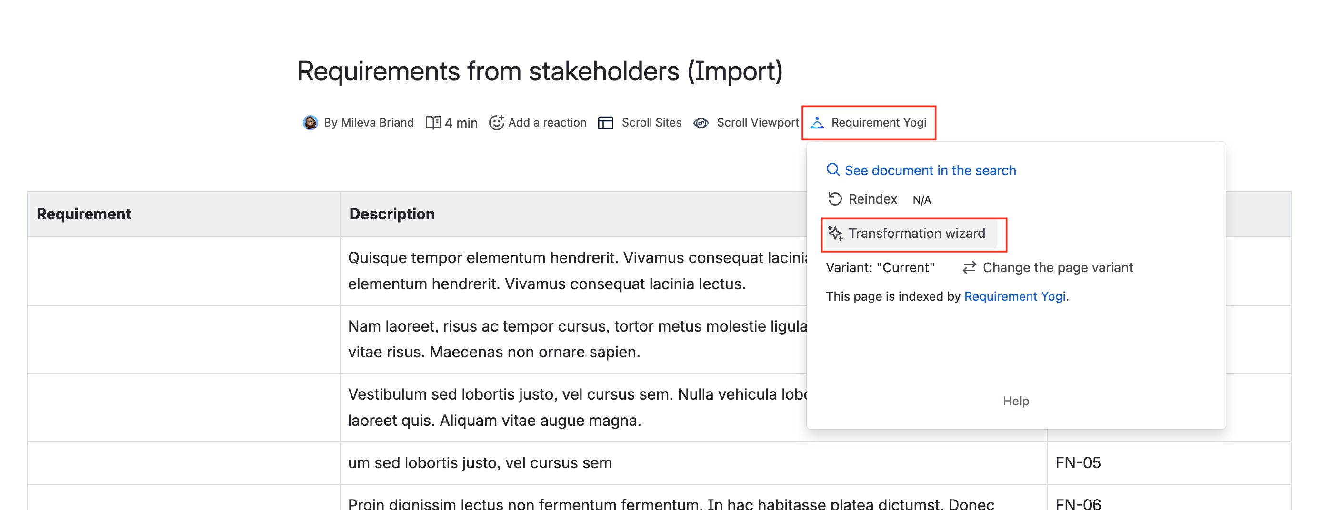Open the Requirement Yogi byline dropdown
Screen dimensions: 1322x510
point(878,122)
